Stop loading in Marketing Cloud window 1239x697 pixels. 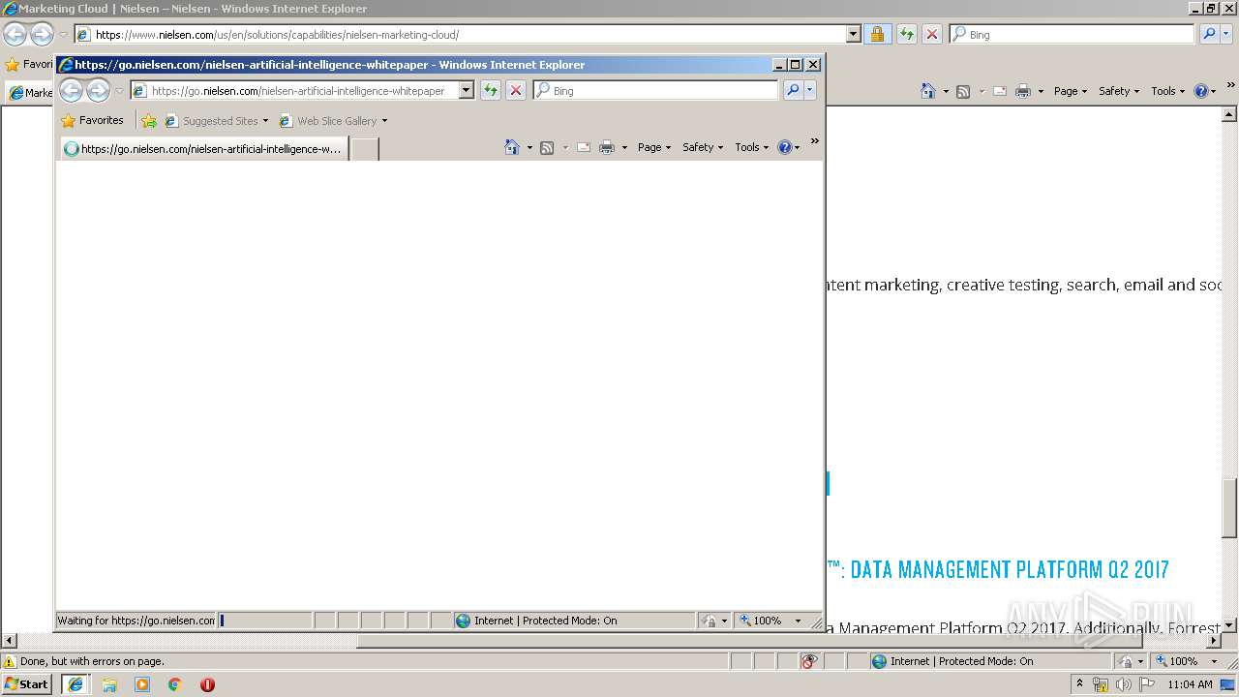tap(932, 34)
